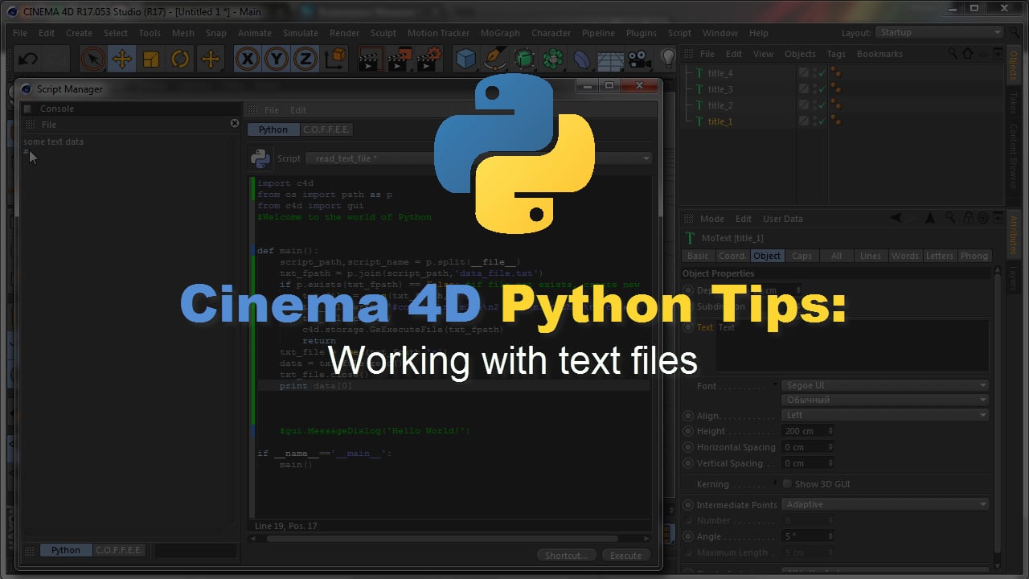Image resolution: width=1029 pixels, height=579 pixels.
Task: Open Intermediate Points Adaptive dropdown
Action: click(x=885, y=504)
